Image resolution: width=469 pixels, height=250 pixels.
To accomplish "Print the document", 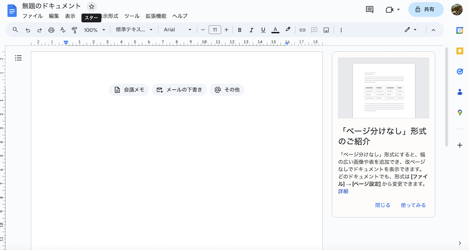I will point(51,30).
